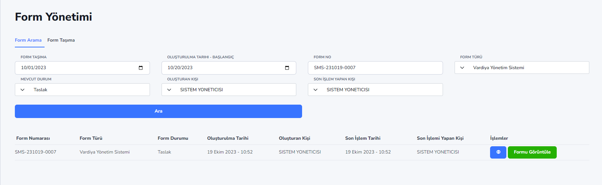Click the blue Ara search button

click(158, 111)
